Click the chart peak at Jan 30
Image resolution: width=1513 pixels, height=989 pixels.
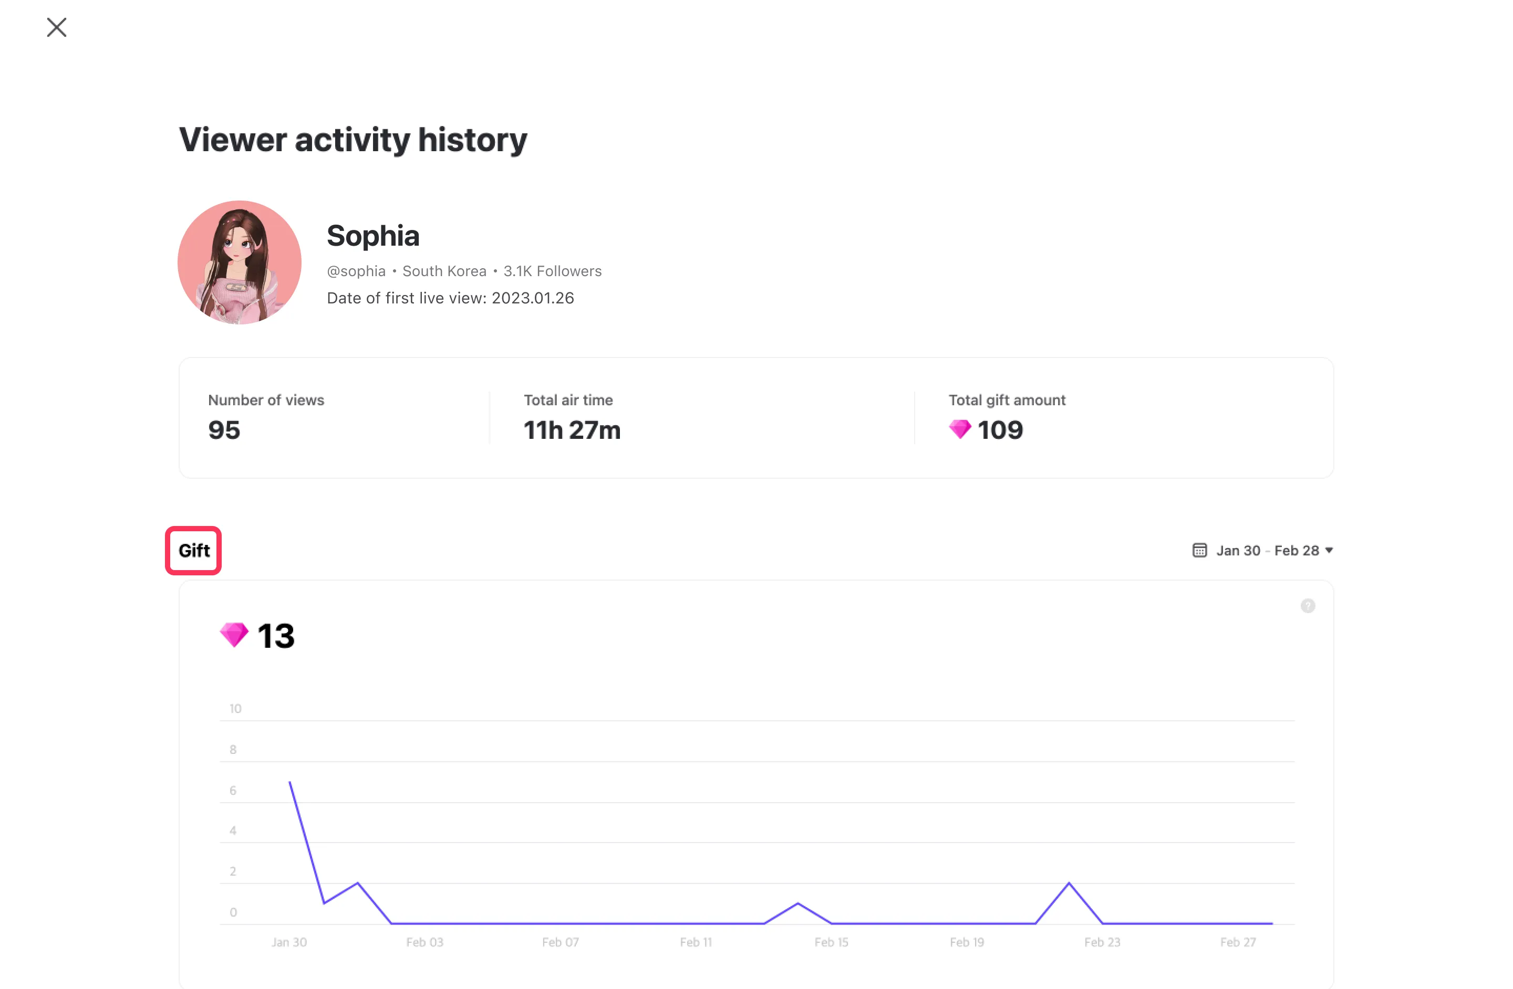click(290, 783)
